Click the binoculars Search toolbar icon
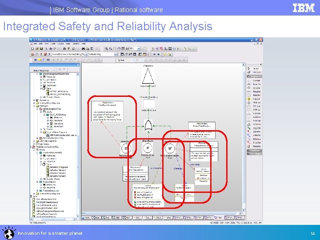 coord(83,48)
